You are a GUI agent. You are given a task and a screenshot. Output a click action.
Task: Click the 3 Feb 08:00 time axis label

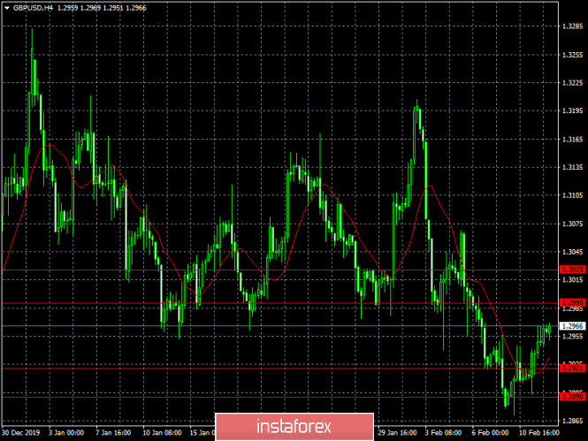[x=443, y=432]
